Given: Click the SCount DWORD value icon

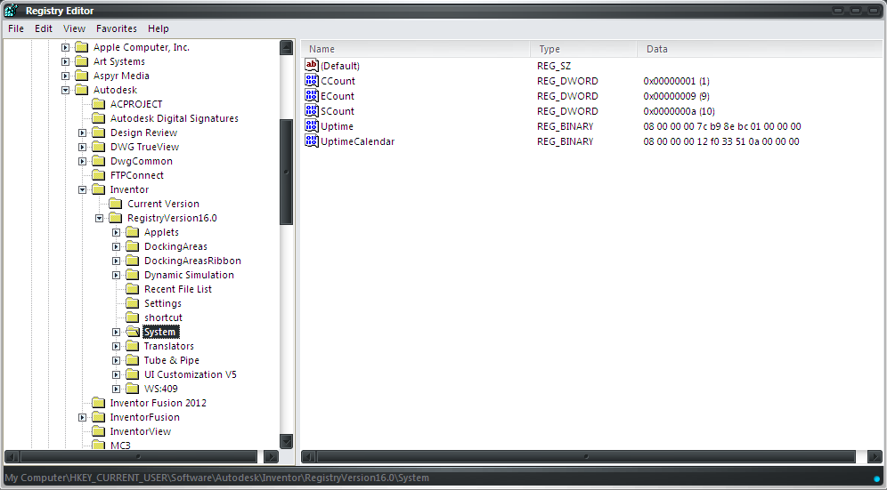Looking at the screenshot, I should pyautogui.click(x=311, y=111).
